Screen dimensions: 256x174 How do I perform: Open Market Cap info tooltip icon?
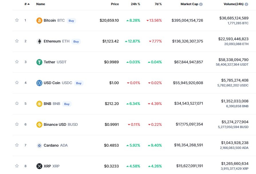point(201,4)
